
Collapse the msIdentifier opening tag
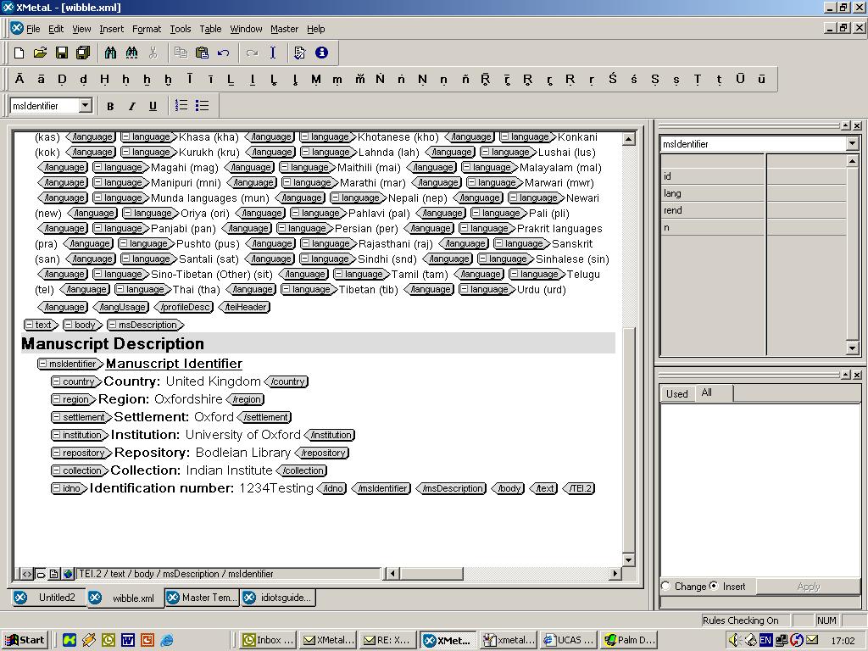42,364
